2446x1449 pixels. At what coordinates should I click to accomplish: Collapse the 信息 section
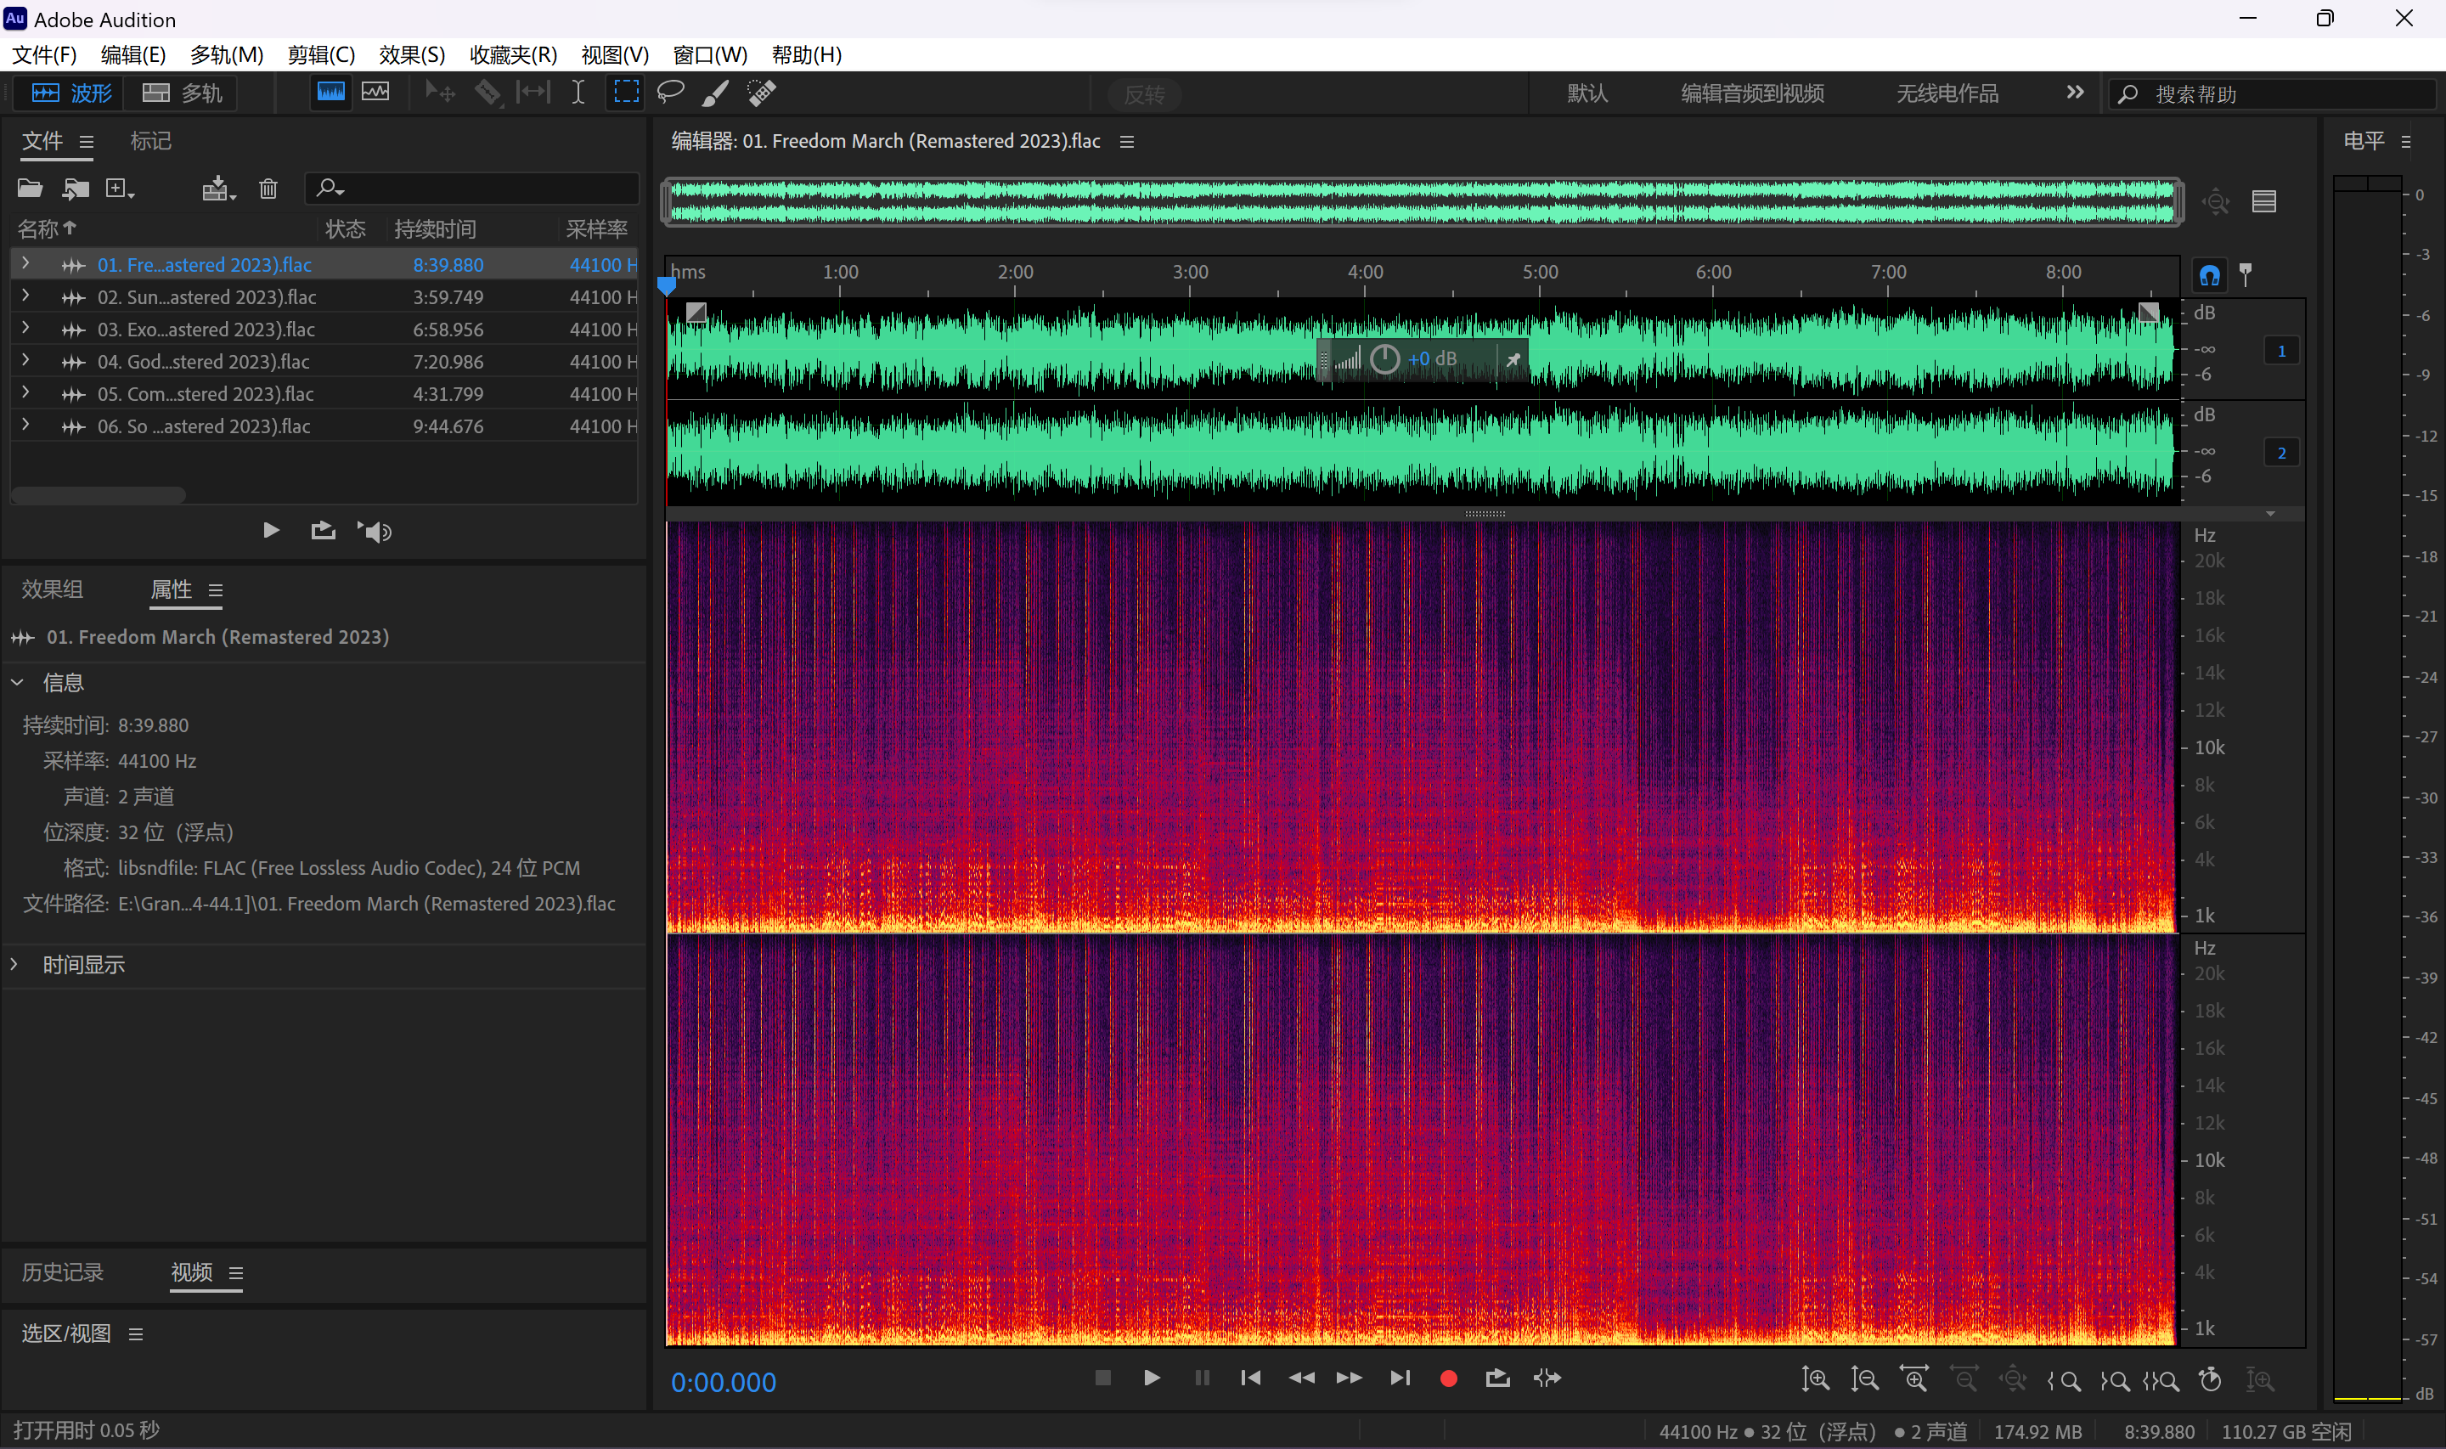pyautogui.click(x=18, y=683)
